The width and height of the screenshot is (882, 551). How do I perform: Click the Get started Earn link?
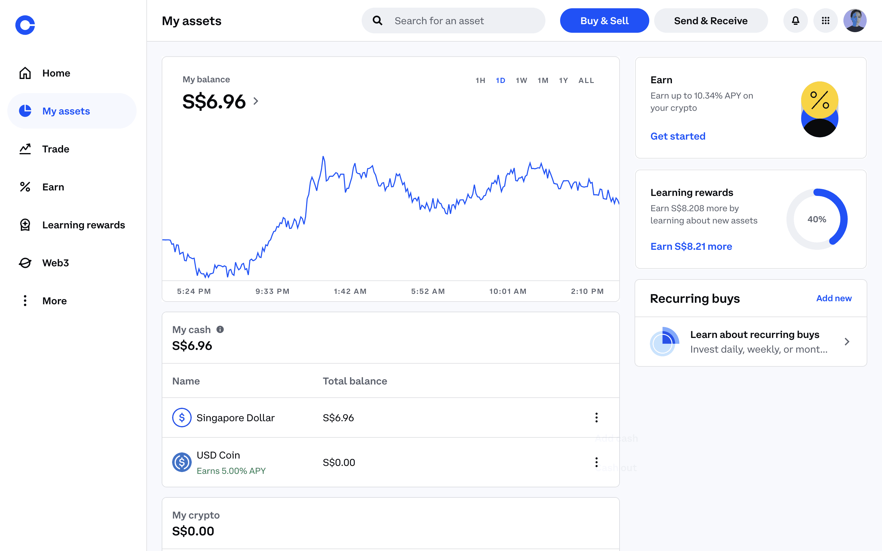[x=677, y=136]
